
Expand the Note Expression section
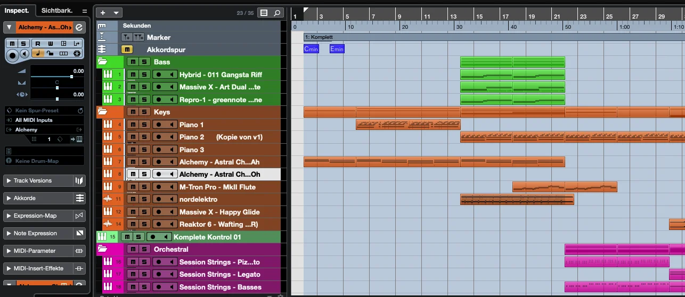click(x=9, y=233)
